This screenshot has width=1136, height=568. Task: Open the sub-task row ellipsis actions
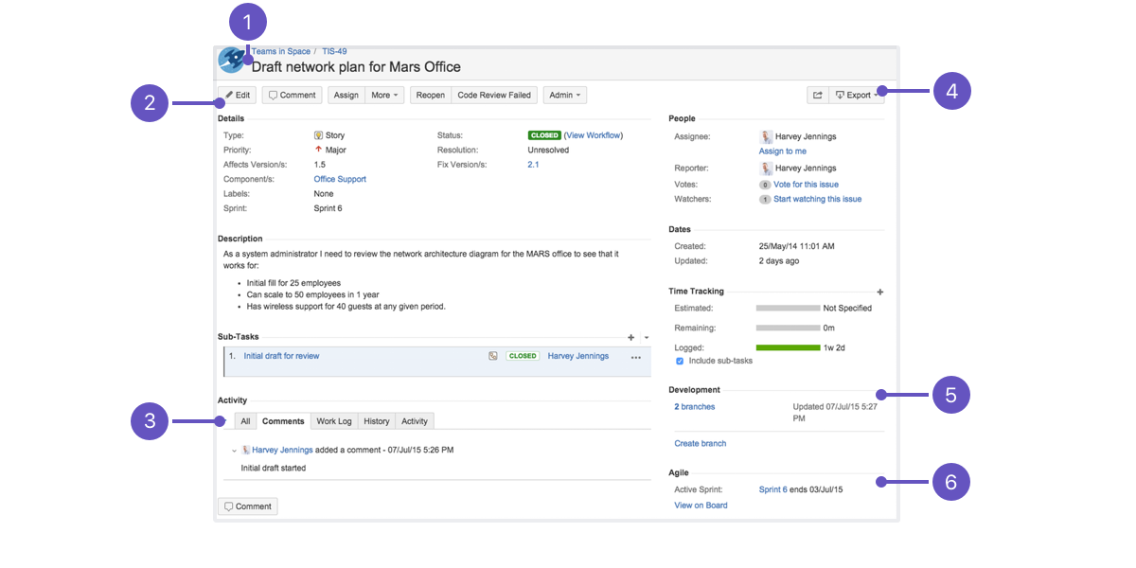point(635,357)
